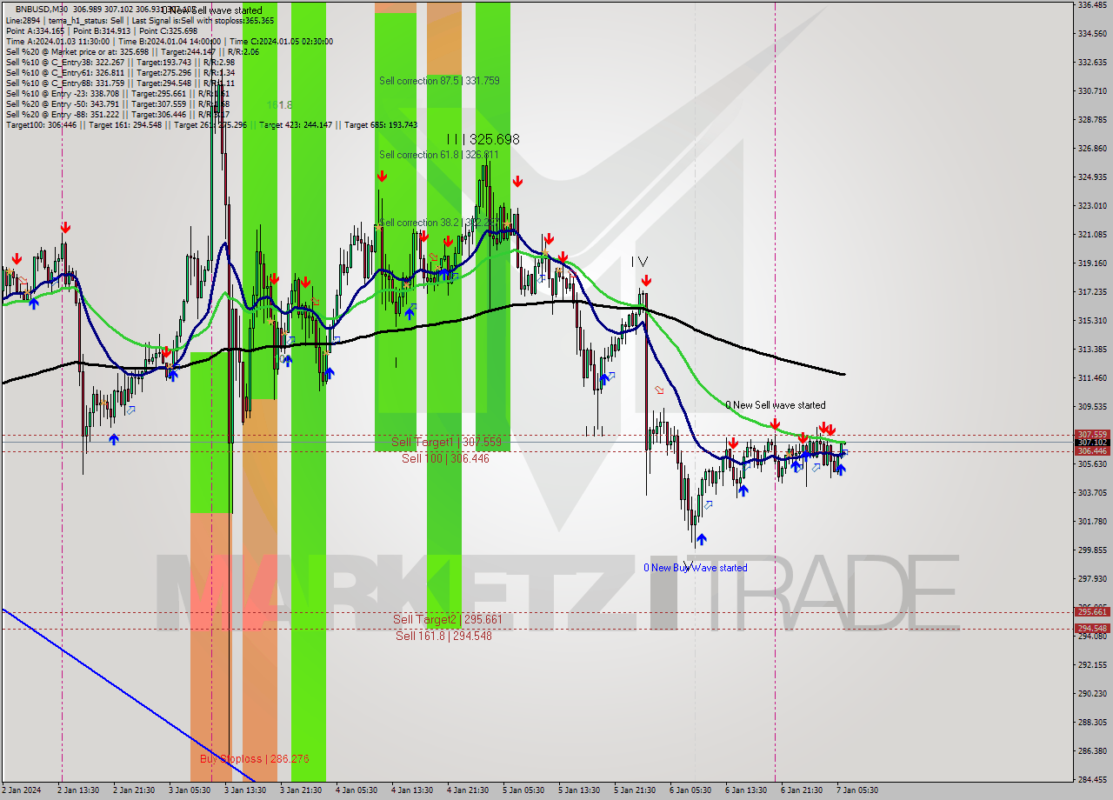Screen dimensions: 1113x800
Task: Click the 'Point A:334.165' info line
Action: [102, 30]
